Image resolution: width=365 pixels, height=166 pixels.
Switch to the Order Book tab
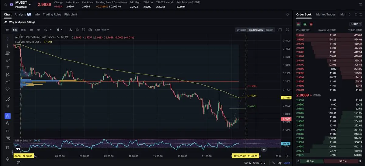tap(304, 14)
